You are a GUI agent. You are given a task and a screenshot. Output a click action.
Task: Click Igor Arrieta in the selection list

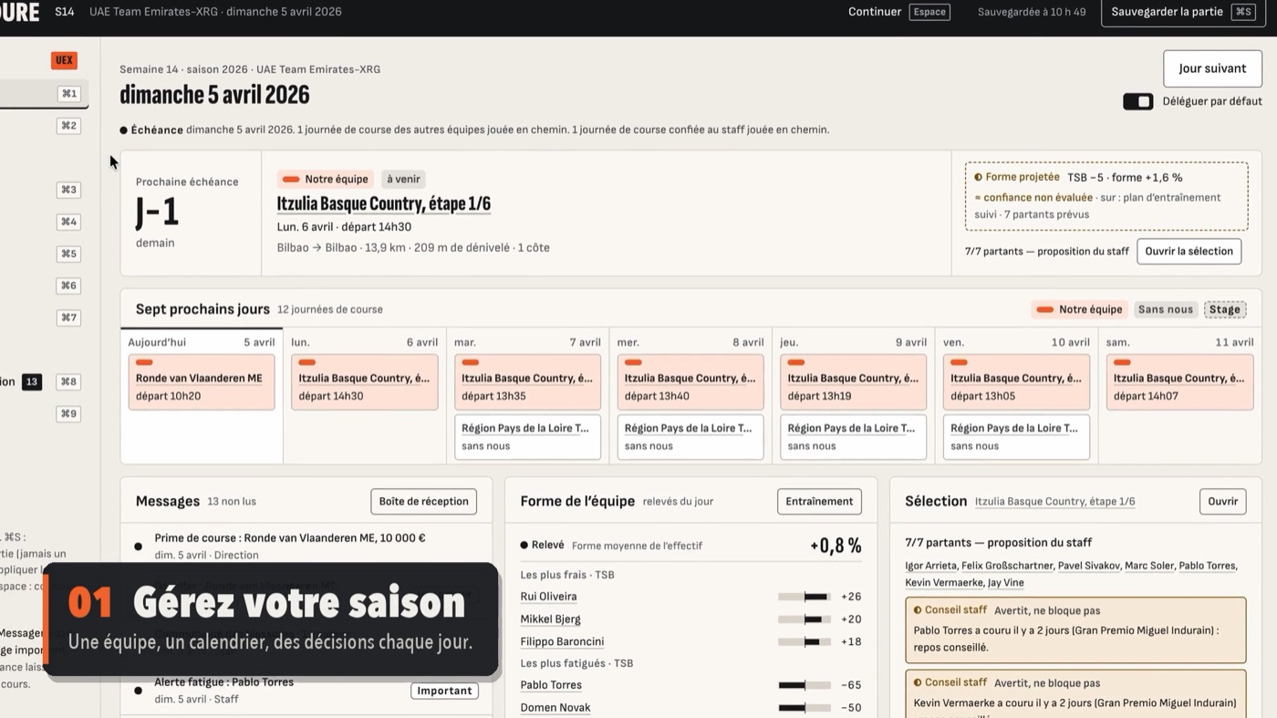(930, 566)
